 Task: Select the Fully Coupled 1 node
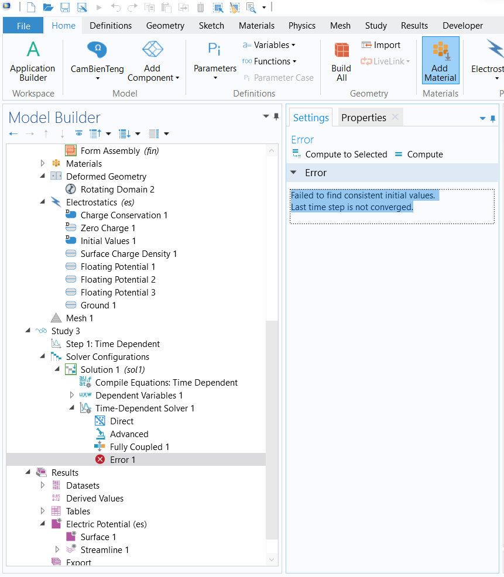(x=139, y=447)
